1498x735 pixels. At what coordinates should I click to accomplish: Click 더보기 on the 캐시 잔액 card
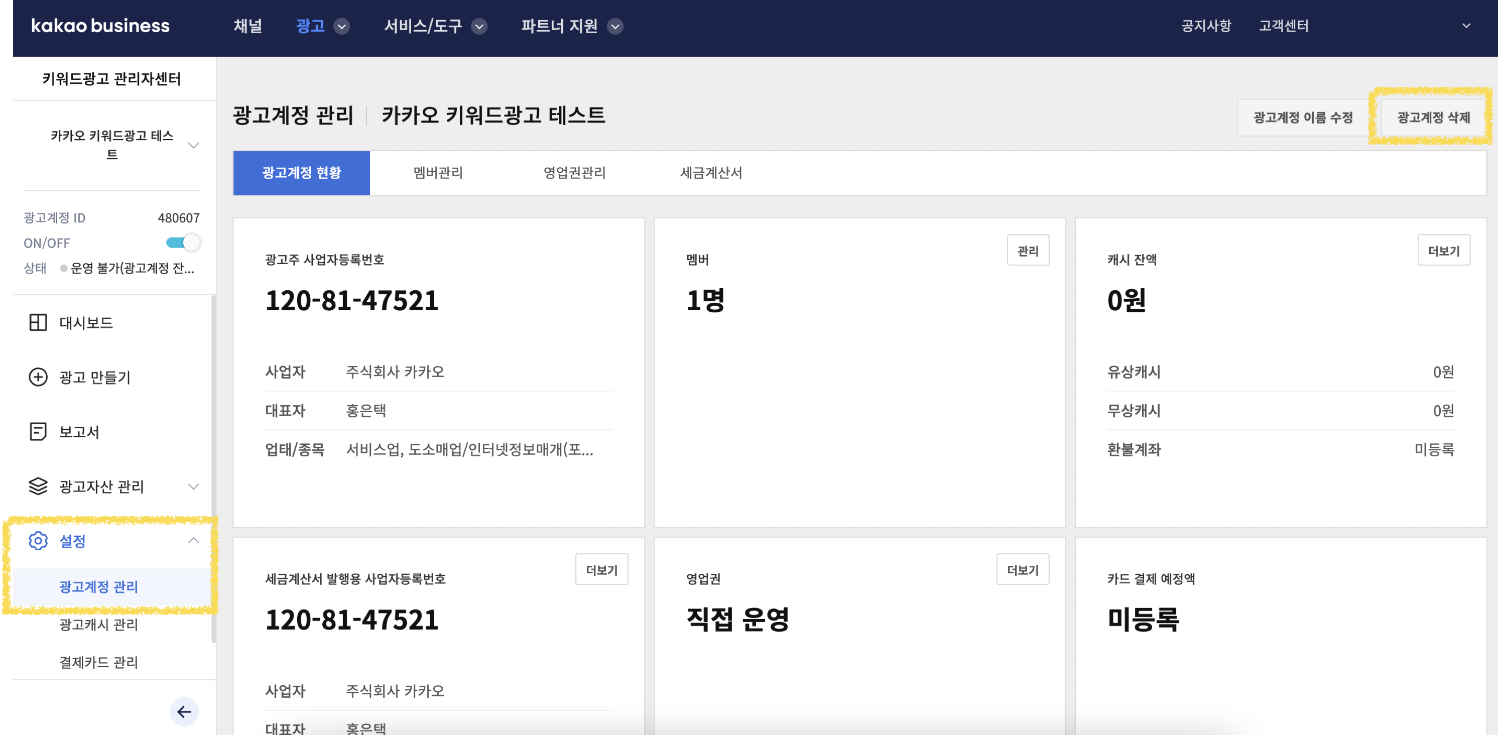pos(1443,251)
